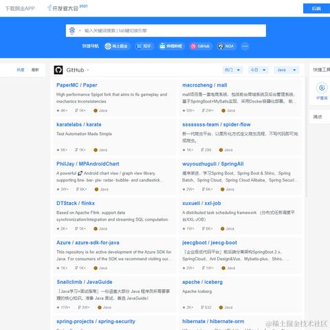Expand the GitHub source selector chevron
The image size is (330, 330).
click(x=88, y=70)
